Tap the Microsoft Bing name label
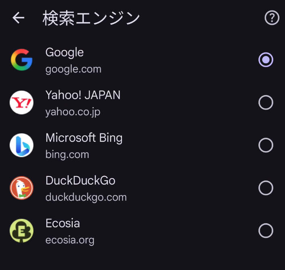 (84, 138)
